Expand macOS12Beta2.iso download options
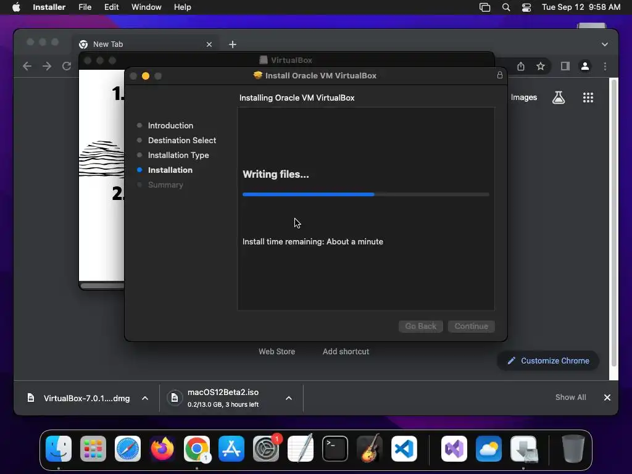The width and height of the screenshot is (632, 474). [289, 398]
